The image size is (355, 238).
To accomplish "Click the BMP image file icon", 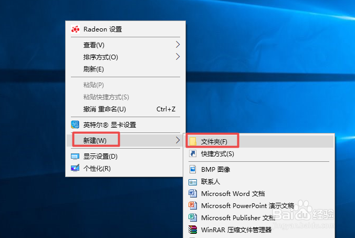I will pos(193,169).
